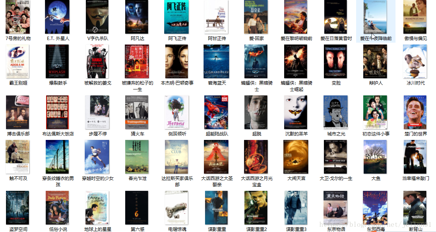Click the Inception 盗梦空间 poster
The width and height of the screenshot is (436, 232).
pyautogui.click(x=18, y=208)
